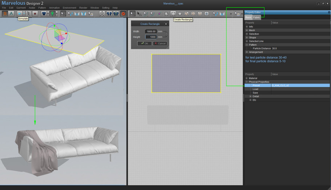Open the Help menu

tap(115, 8)
